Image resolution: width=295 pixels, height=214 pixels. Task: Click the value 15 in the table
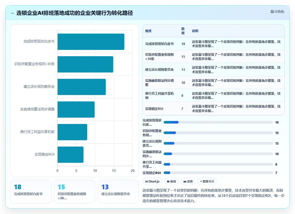(183, 57)
